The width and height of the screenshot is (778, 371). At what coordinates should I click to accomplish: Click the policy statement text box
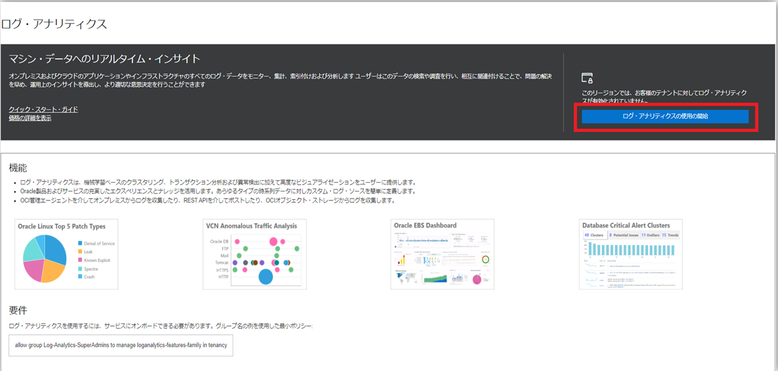(121, 346)
